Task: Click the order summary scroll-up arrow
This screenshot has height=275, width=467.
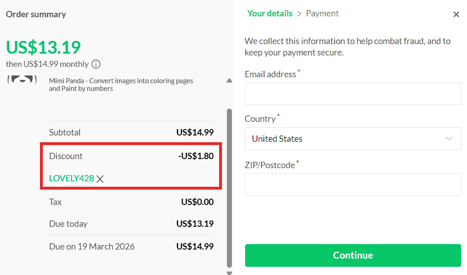Action: 229,81
